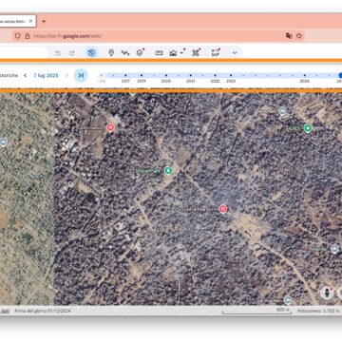The width and height of the screenshot is (342, 342).
Task: Click the blue place marker above green upper-right marker
Action: pos(282,111)
